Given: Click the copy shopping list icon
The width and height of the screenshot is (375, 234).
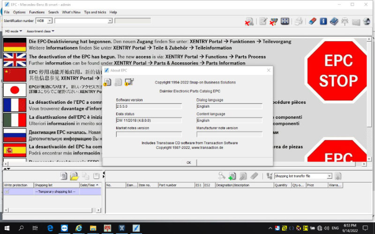Looking at the screenshot, I should (x=85, y=176).
